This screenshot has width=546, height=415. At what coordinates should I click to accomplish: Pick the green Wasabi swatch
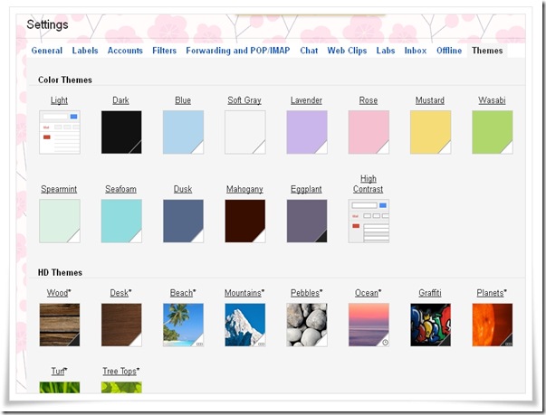coord(492,132)
